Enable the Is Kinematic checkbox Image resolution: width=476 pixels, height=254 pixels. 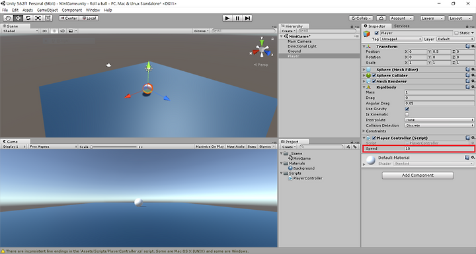pos(407,114)
